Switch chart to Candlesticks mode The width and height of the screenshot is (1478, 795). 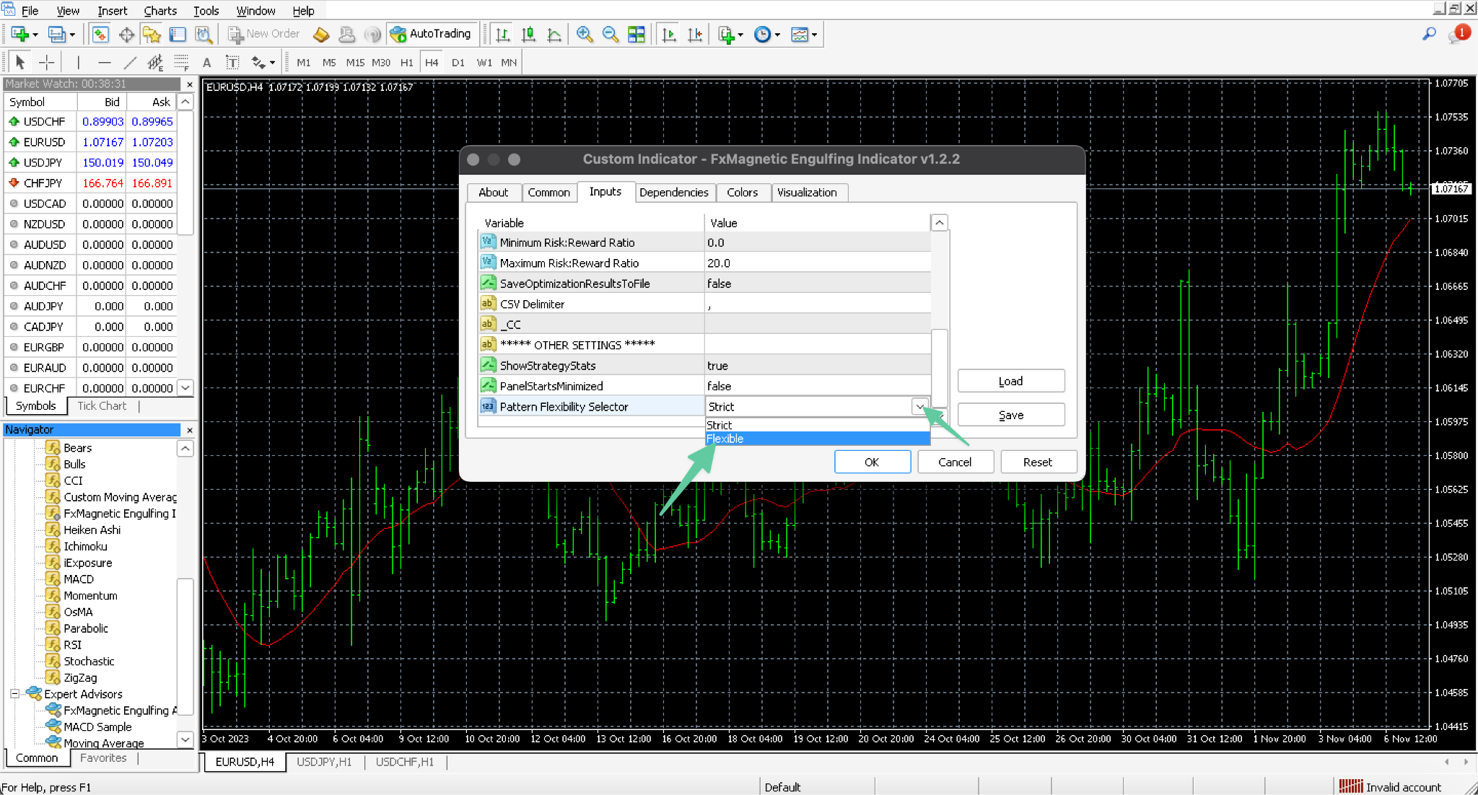tap(528, 34)
